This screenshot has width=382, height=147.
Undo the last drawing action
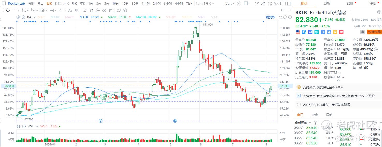tap(283, 10)
